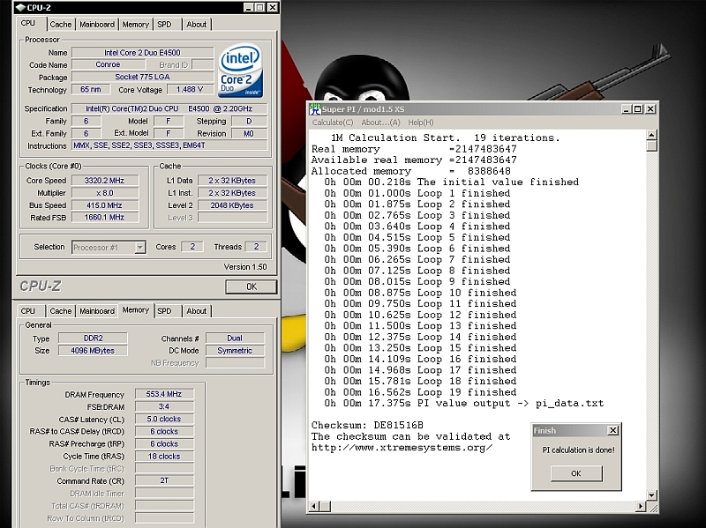Open the Calculate(C) menu in Super PI
The width and height of the screenshot is (706, 528).
point(333,123)
